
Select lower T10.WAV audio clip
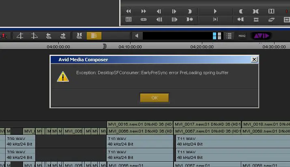point(140,155)
